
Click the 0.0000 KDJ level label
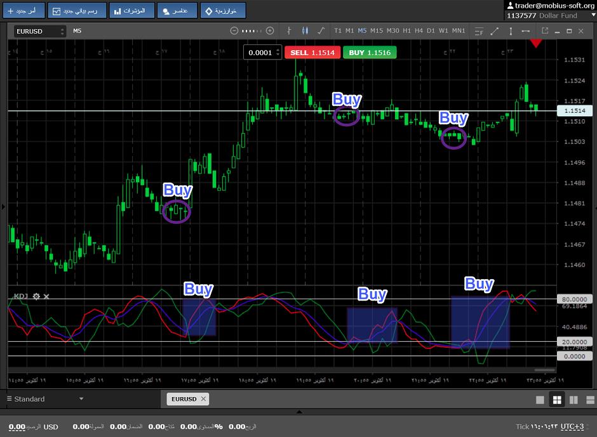coord(575,356)
